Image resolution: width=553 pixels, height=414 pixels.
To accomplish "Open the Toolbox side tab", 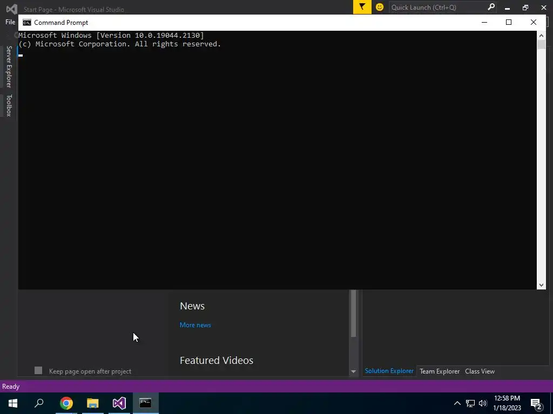I will pyautogui.click(x=9, y=105).
